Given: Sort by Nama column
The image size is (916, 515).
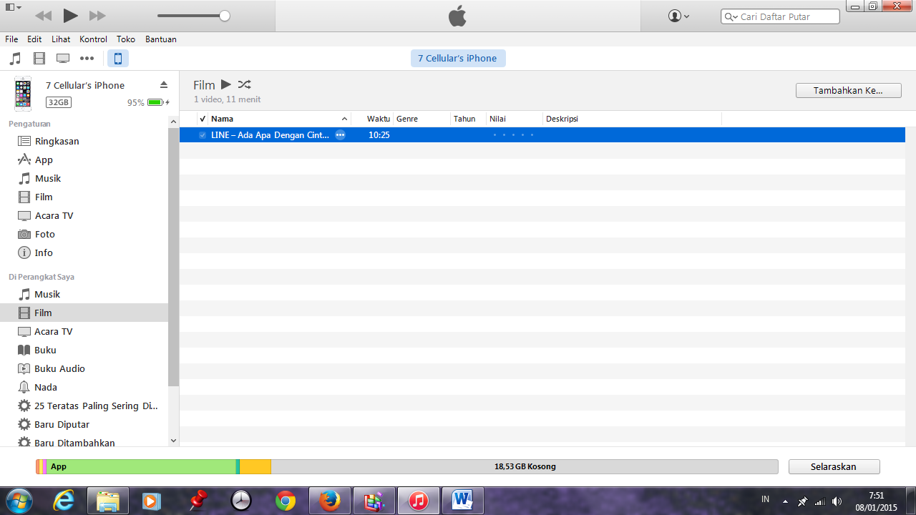Looking at the screenshot, I should (279, 119).
